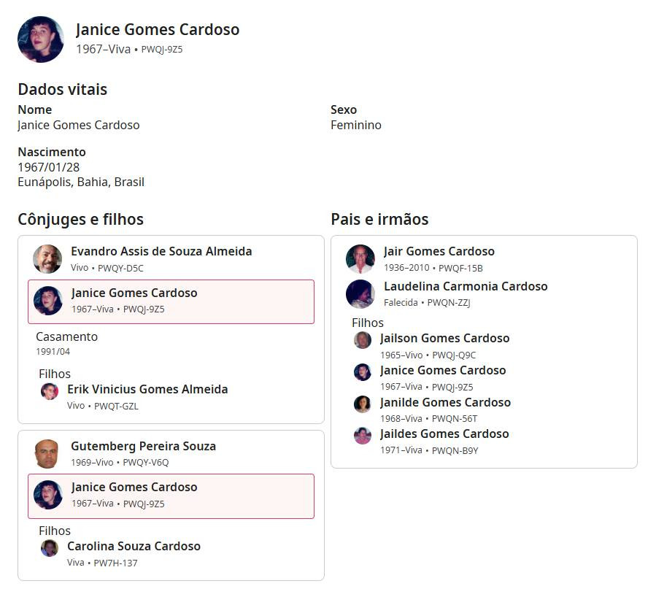Open Evandro Assis de Souza Almeida name link
This screenshot has height=616, width=656.
161,251
